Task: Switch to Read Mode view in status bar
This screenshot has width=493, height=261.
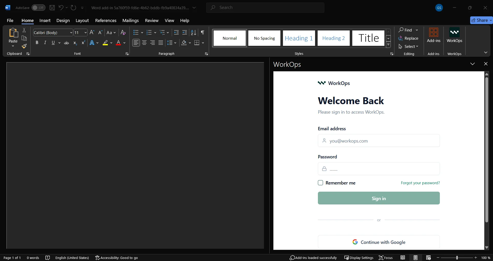Action: tap(403, 258)
